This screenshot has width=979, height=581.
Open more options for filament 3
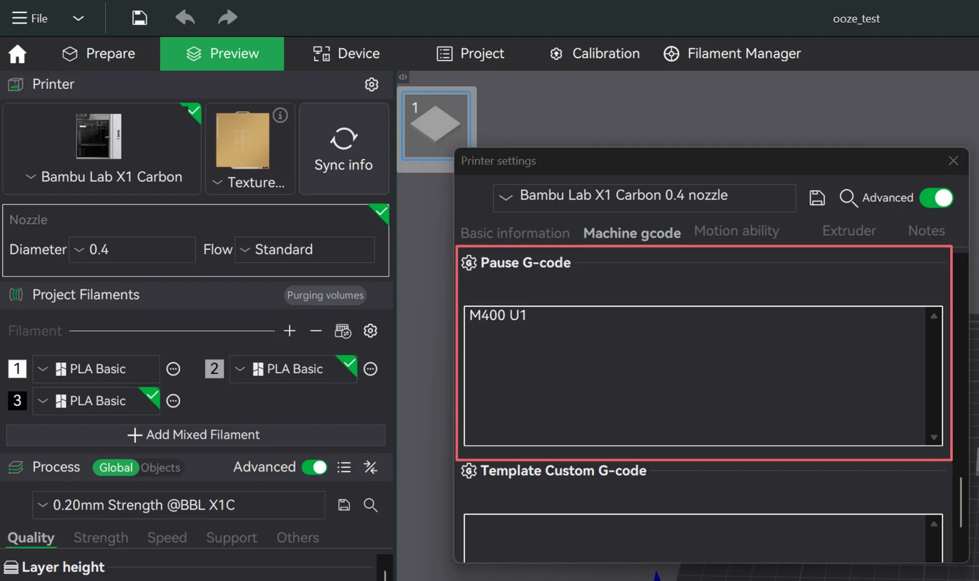pos(173,401)
